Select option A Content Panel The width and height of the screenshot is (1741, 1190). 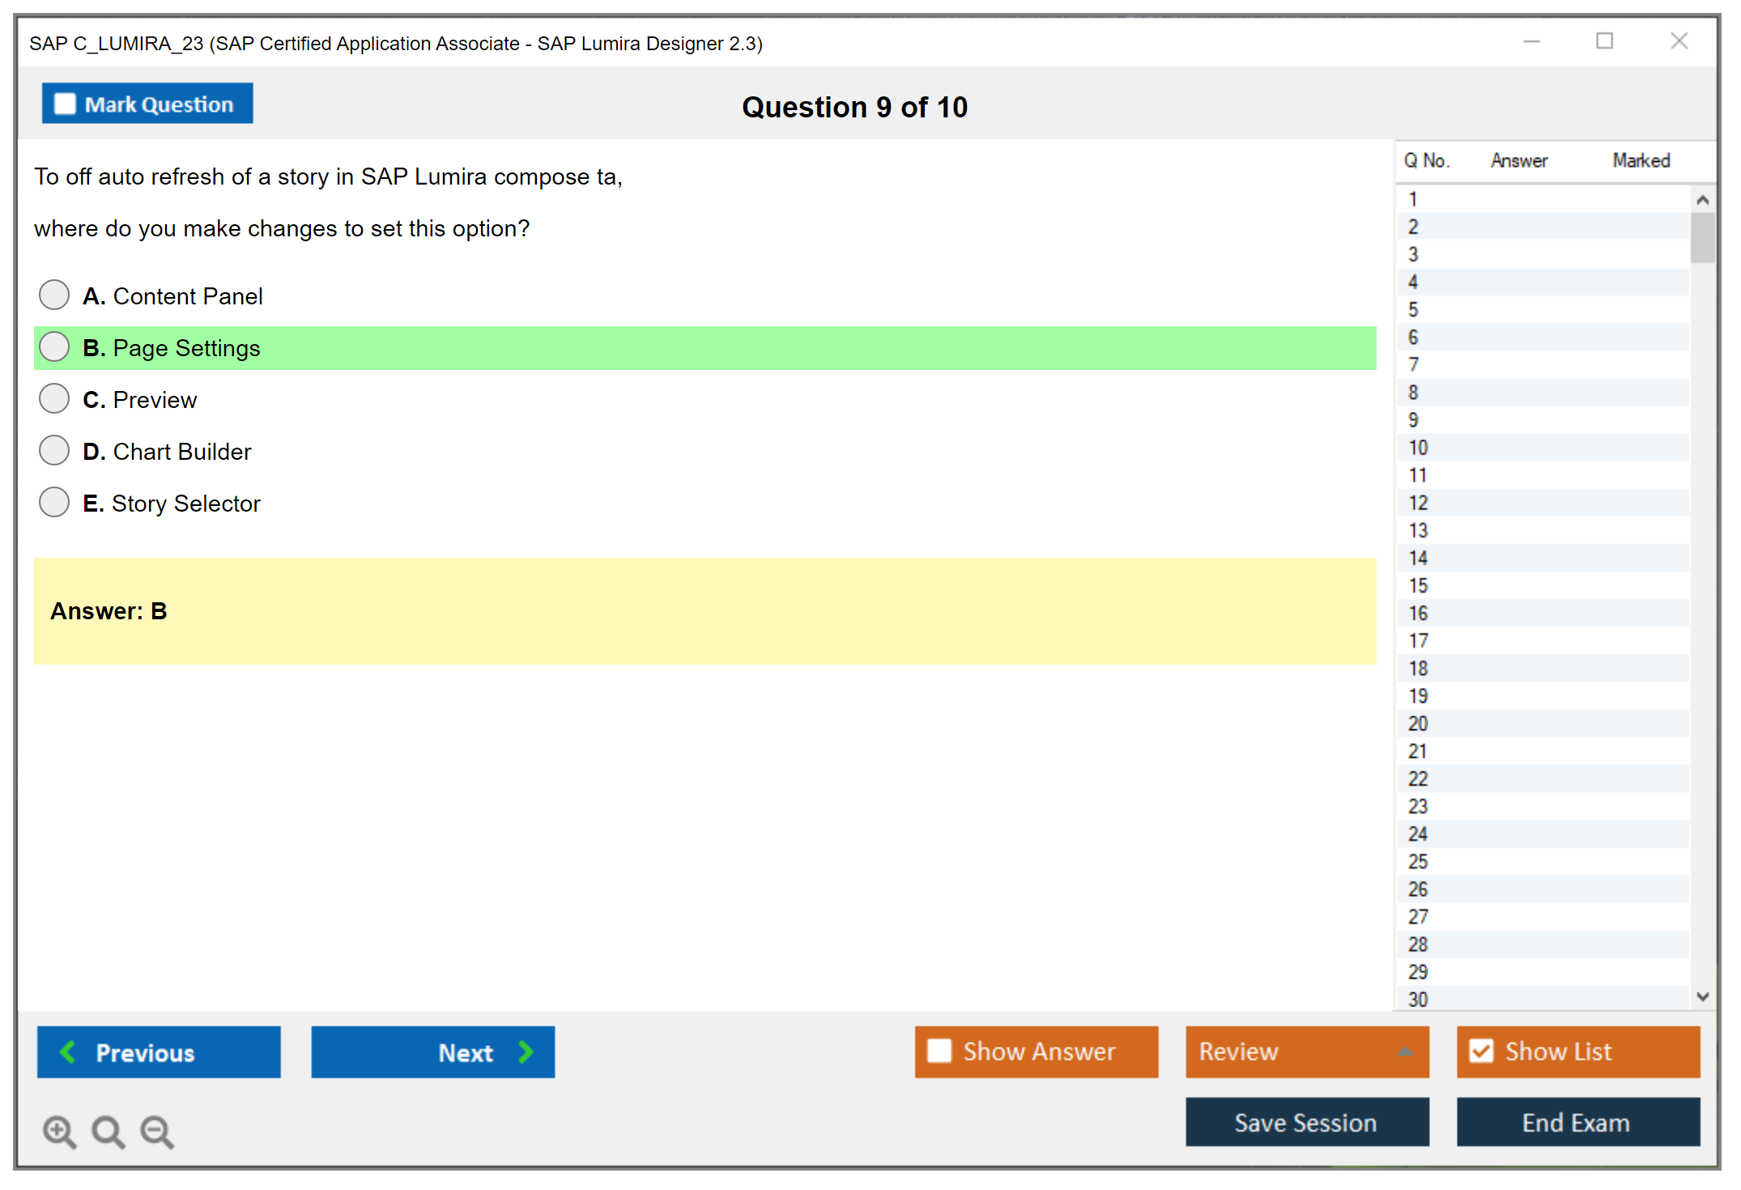point(54,295)
